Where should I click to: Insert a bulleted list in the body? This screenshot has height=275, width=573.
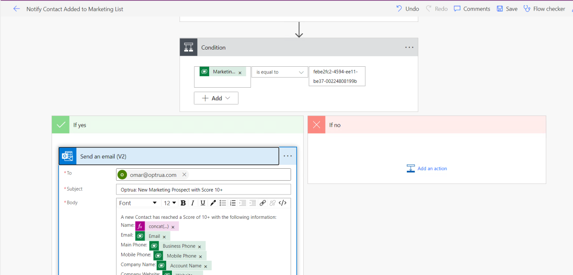click(x=223, y=203)
